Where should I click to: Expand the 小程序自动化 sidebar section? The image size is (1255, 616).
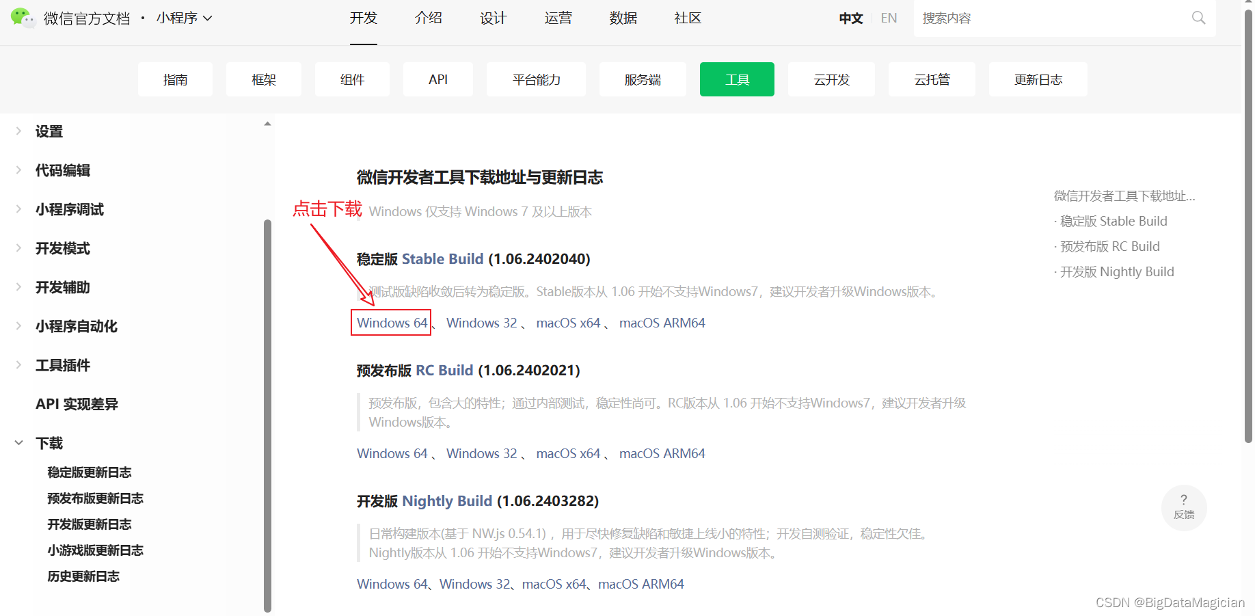click(x=18, y=326)
